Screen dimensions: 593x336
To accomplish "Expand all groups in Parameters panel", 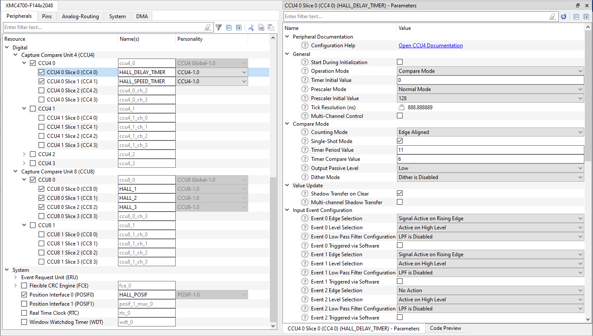I will point(586,16).
